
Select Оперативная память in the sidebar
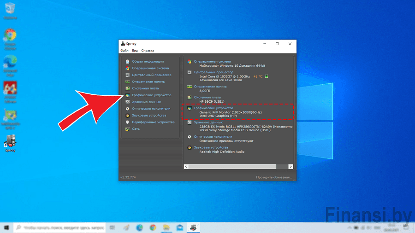click(148, 82)
